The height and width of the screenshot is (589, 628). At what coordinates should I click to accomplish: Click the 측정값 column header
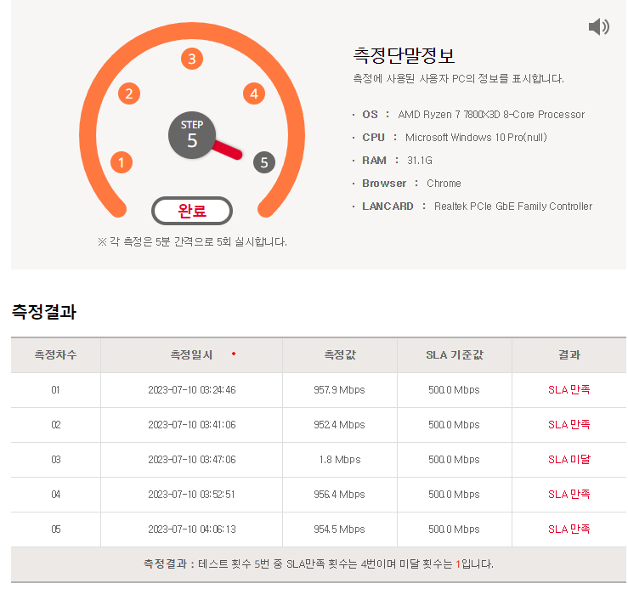(x=338, y=355)
